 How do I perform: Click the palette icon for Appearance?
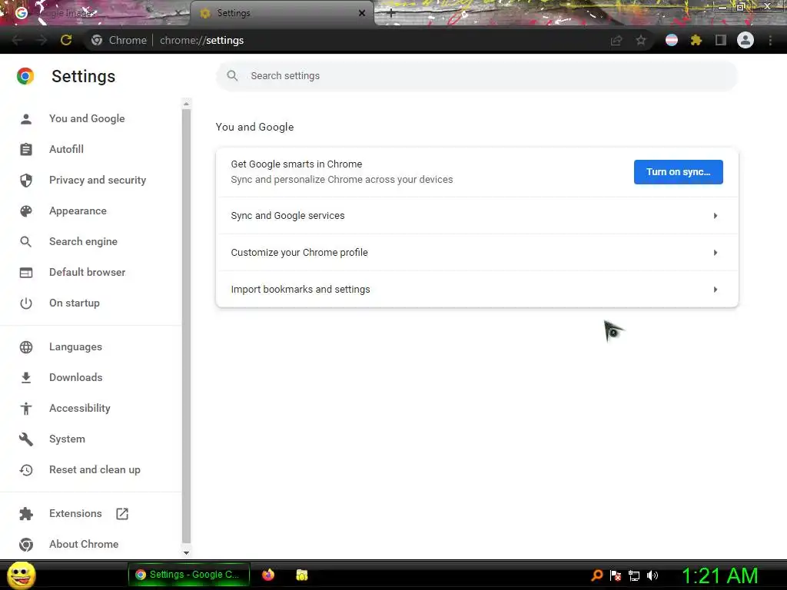(26, 211)
